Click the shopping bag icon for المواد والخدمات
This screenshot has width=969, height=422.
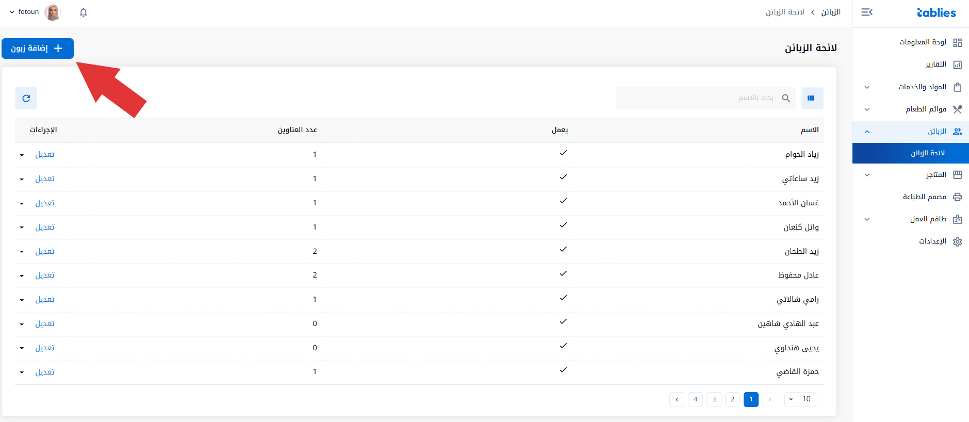coord(958,87)
